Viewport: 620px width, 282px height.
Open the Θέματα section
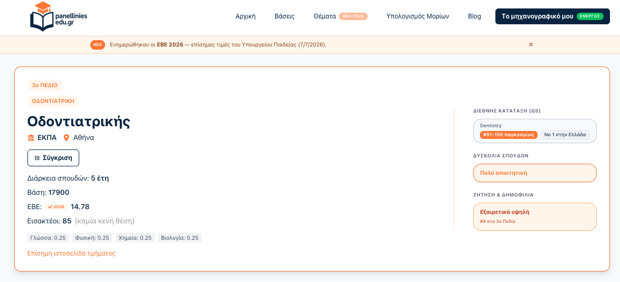pyautogui.click(x=325, y=16)
